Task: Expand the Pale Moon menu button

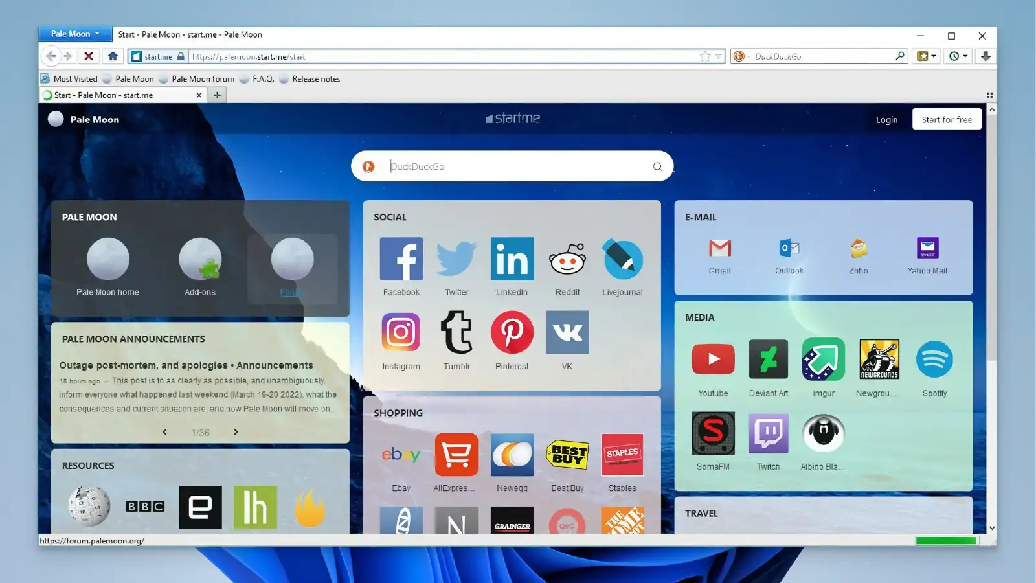Action: (x=74, y=34)
